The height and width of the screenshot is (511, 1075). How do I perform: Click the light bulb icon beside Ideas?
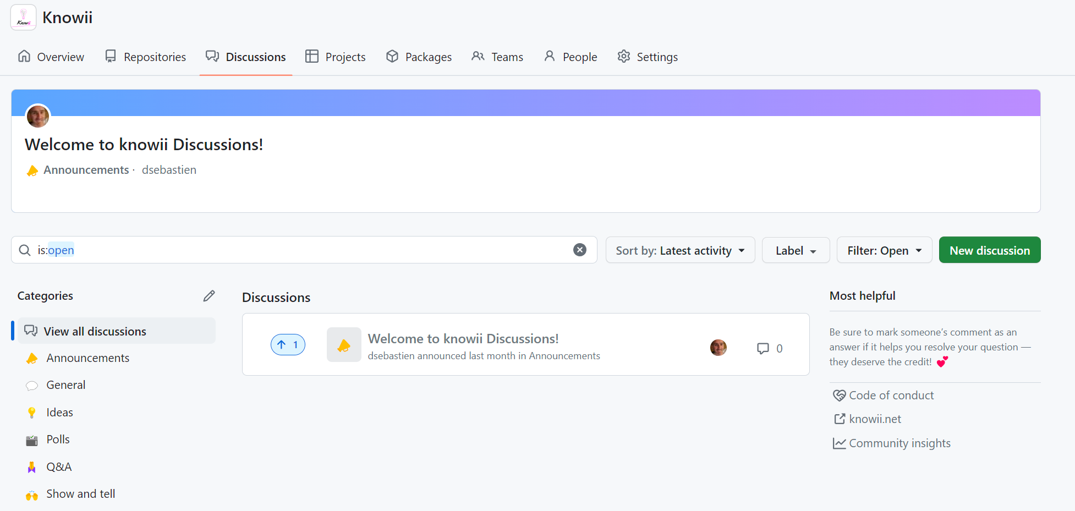pos(32,413)
